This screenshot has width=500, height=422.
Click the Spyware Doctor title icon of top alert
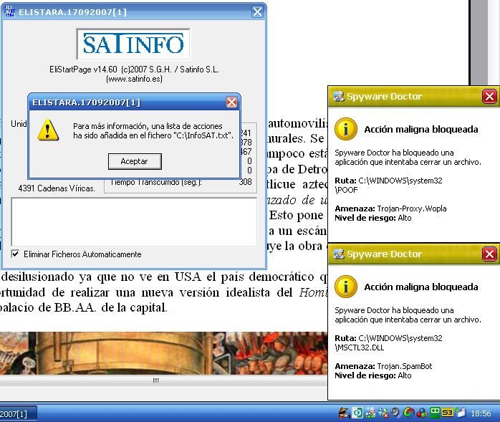tap(339, 96)
